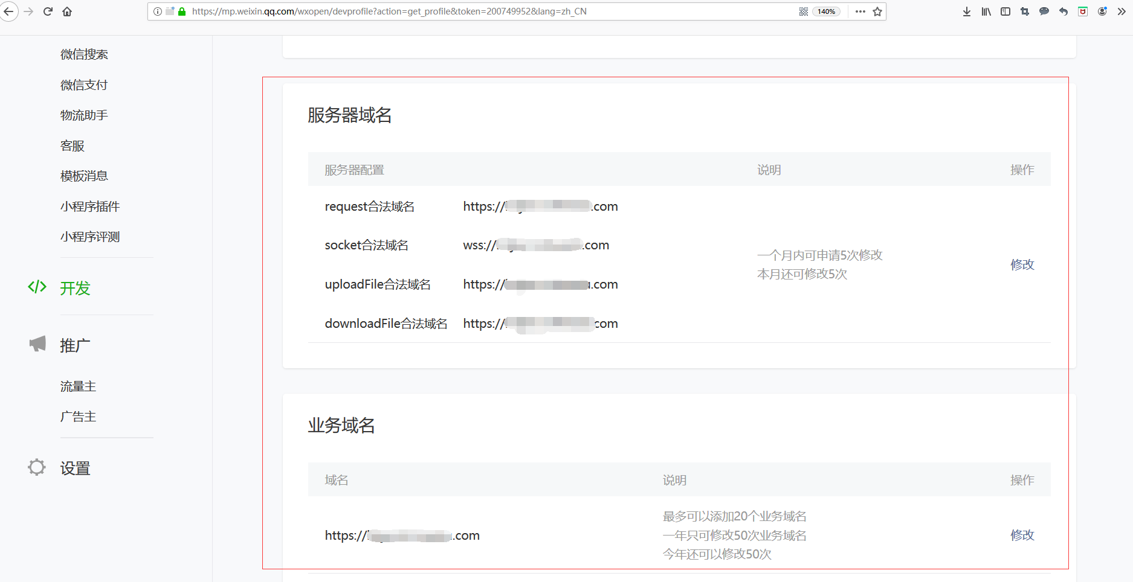The image size is (1133, 582).
Task: Click the socket合法域名 row label
Action: 367,245
